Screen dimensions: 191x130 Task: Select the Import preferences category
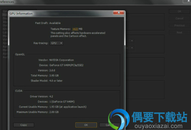(5, 22)
